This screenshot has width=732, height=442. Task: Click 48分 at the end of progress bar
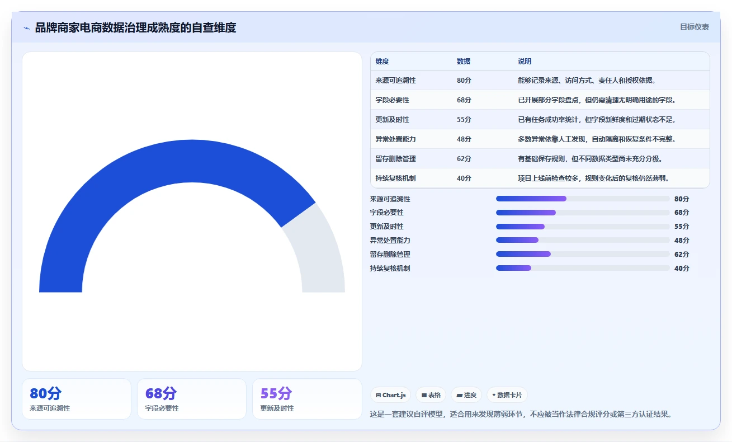tap(682, 240)
